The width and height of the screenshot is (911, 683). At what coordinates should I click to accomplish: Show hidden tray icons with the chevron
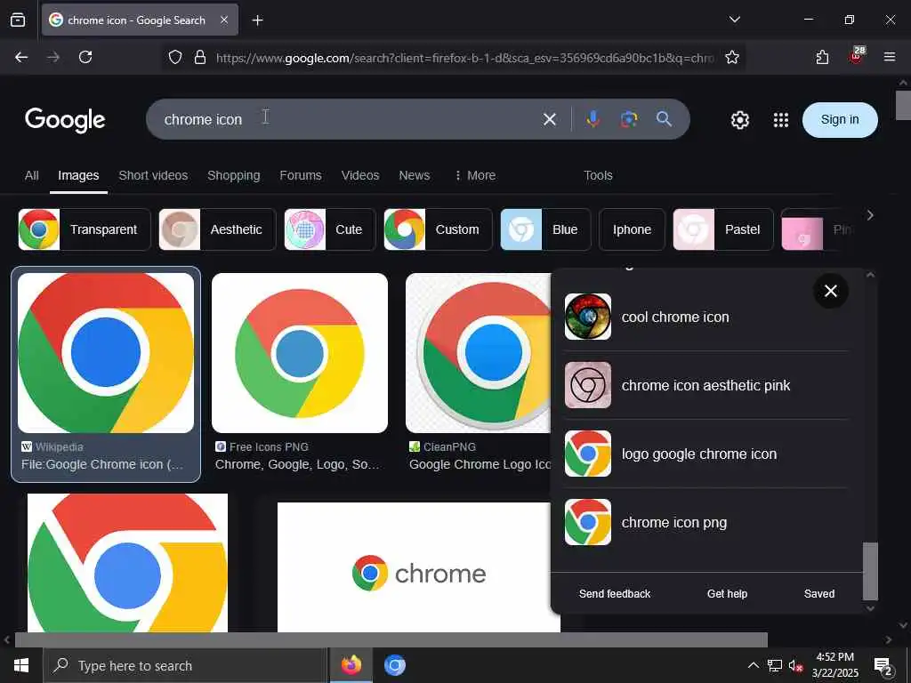(753, 665)
